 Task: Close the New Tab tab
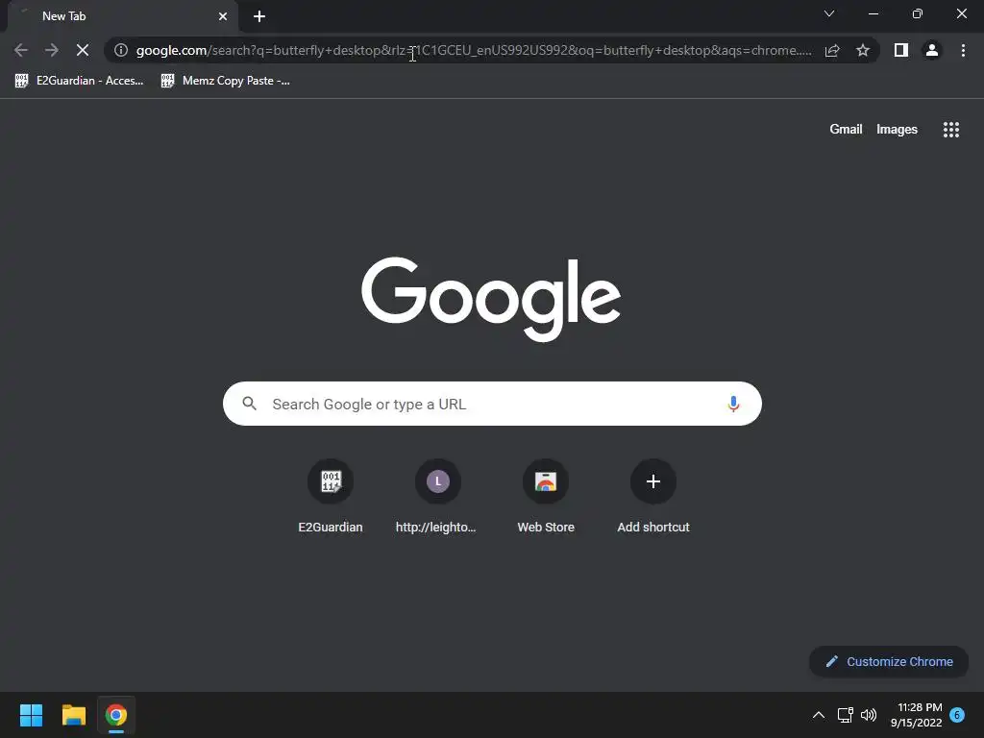tap(223, 16)
